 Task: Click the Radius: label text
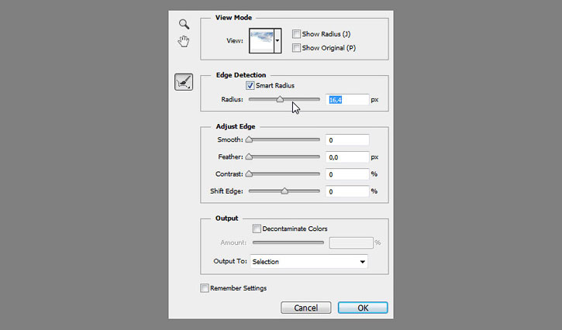tap(232, 99)
